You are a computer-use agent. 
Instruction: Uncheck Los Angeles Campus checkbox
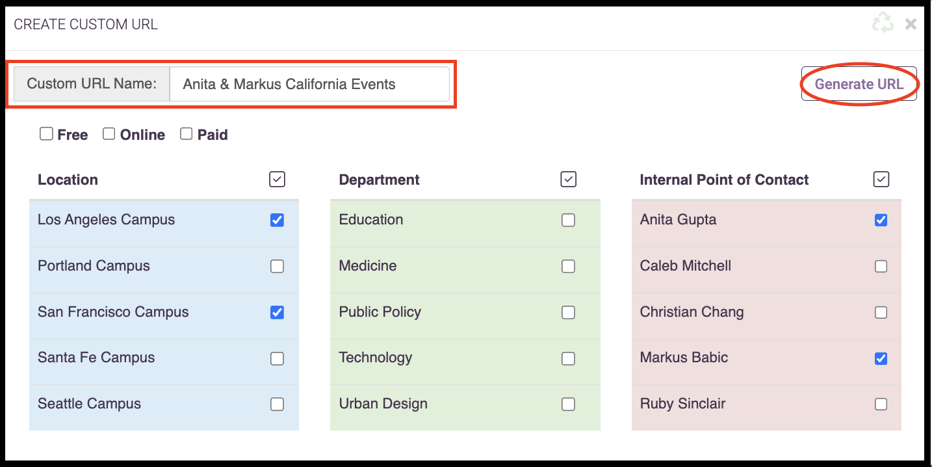click(x=277, y=220)
